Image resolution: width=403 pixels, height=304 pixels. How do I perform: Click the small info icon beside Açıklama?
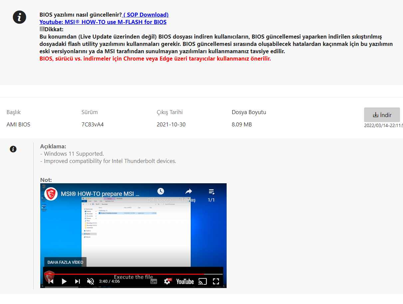[13, 149]
